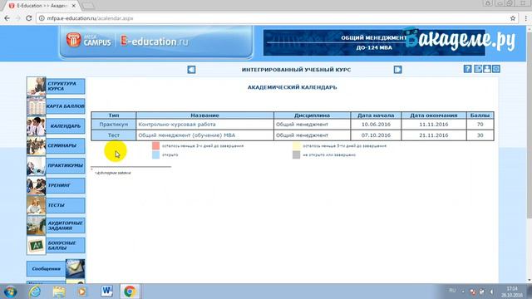
Task: Click the light blue 'открыто' legend swatch
Action: click(x=155, y=155)
